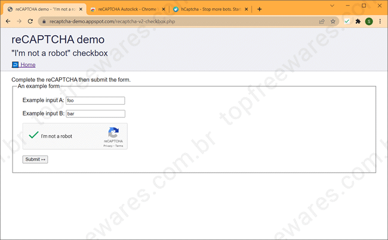
Task: Expand the tab search chevron
Action: pyautogui.click(x=332, y=5)
